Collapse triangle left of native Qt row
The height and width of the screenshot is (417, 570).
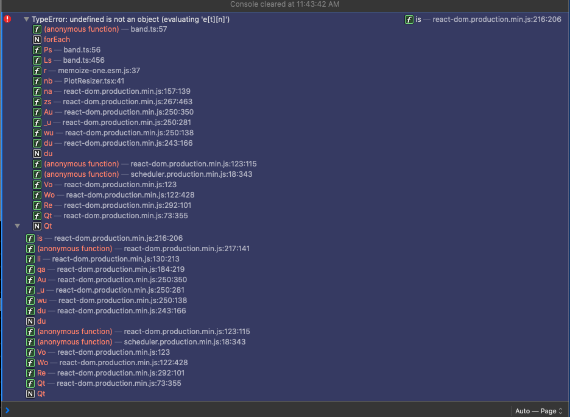click(17, 226)
